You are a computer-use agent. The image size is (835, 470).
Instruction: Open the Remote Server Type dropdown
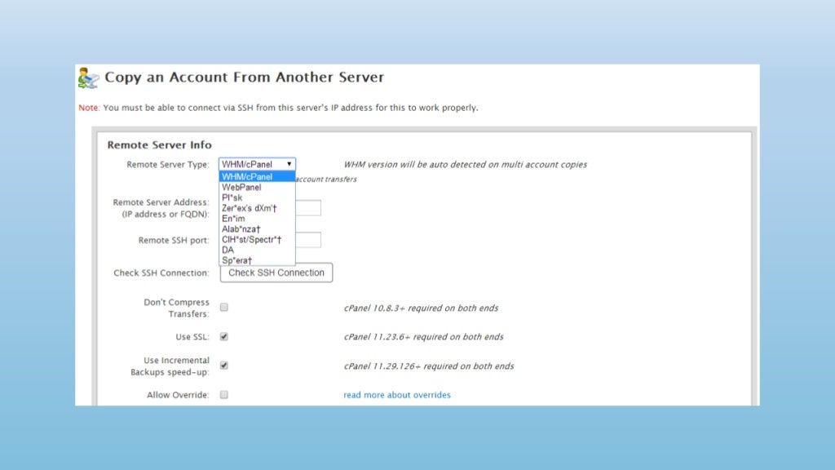coord(257,164)
